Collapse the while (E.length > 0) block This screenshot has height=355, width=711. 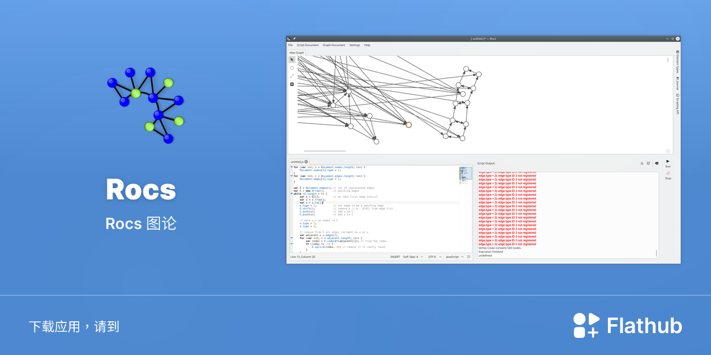[291, 193]
